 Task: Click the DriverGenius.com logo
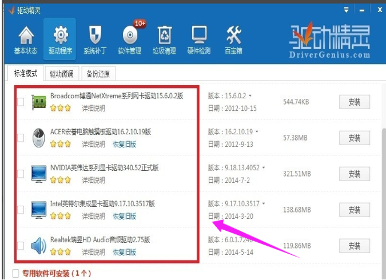[x=329, y=41]
